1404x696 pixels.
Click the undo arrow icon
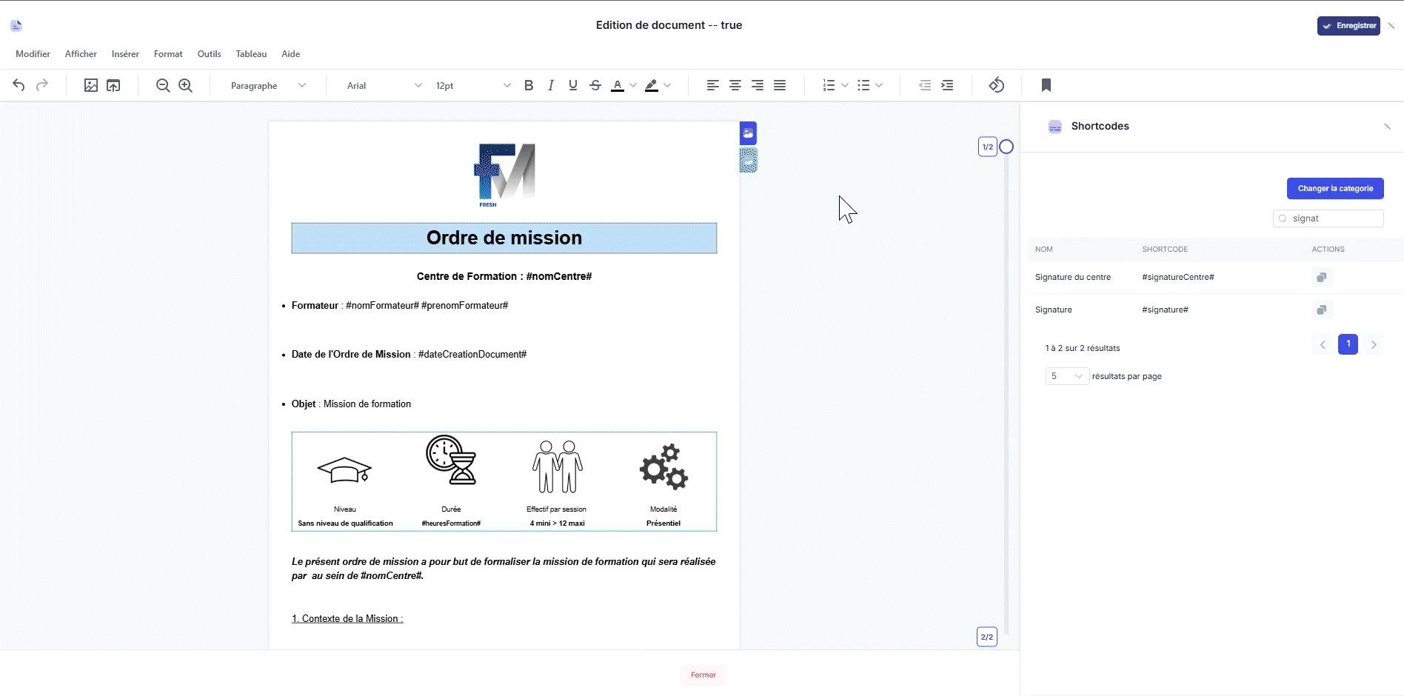coord(19,85)
